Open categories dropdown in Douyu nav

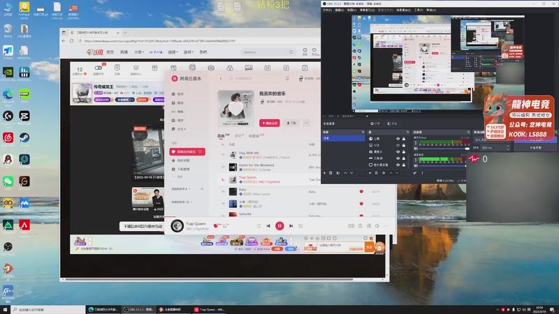coord(138,52)
